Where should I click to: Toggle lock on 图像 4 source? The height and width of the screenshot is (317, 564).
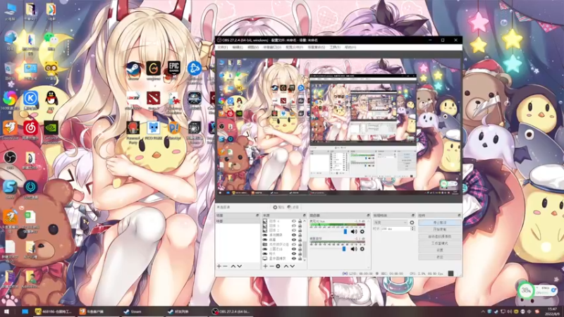coord(300,221)
